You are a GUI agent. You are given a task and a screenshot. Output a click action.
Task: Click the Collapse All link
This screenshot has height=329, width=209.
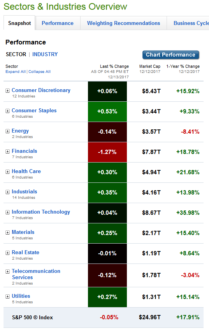coord(39,72)
